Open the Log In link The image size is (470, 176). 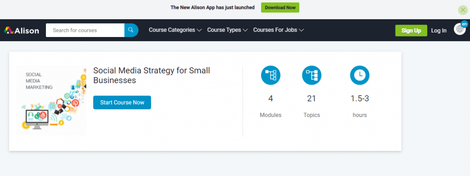point(439,31)
